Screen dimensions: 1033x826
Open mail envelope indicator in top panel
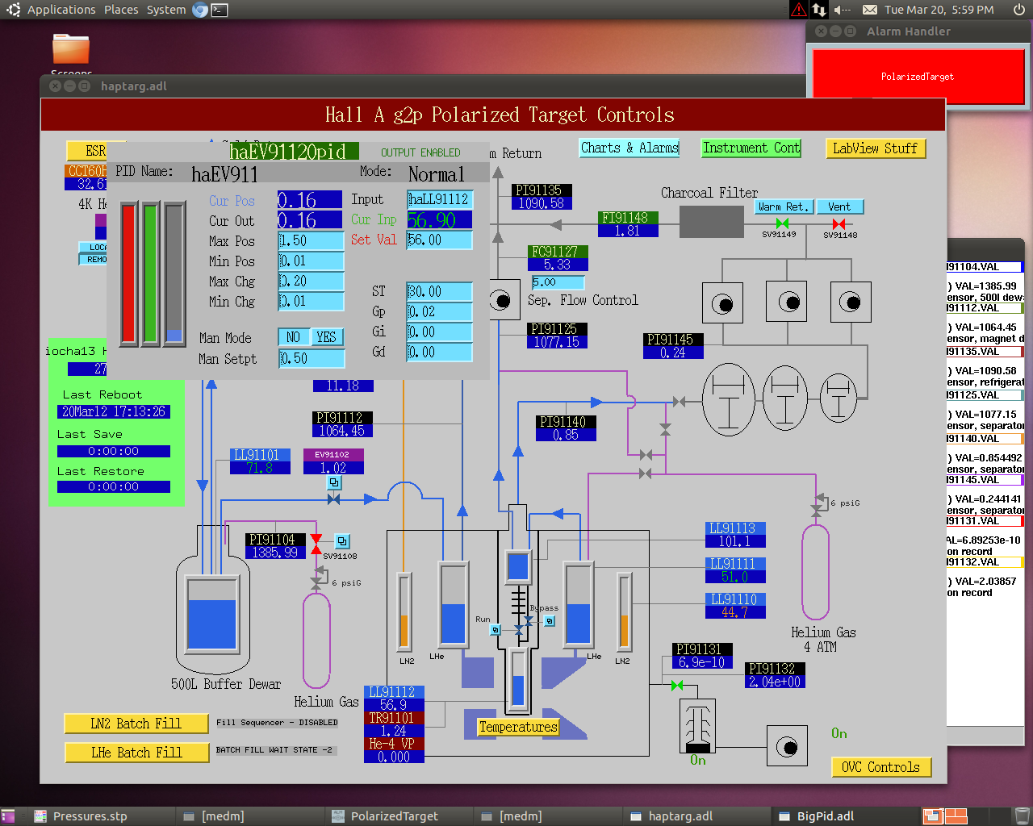point(869,10)
